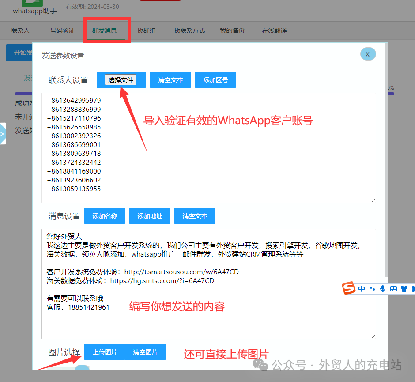415x382 pixels.
Task: Click the 添加区号 button
Action: 215,80
